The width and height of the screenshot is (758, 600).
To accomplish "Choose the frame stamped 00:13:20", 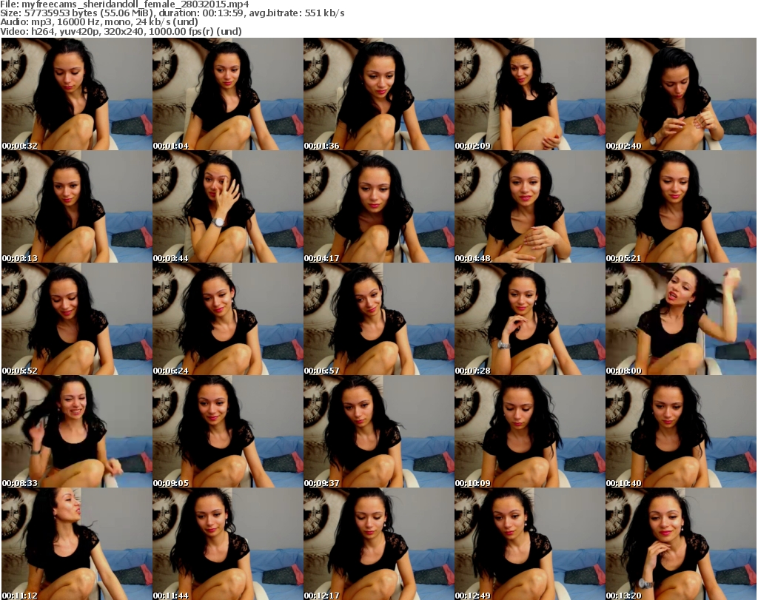I will 681,544.
